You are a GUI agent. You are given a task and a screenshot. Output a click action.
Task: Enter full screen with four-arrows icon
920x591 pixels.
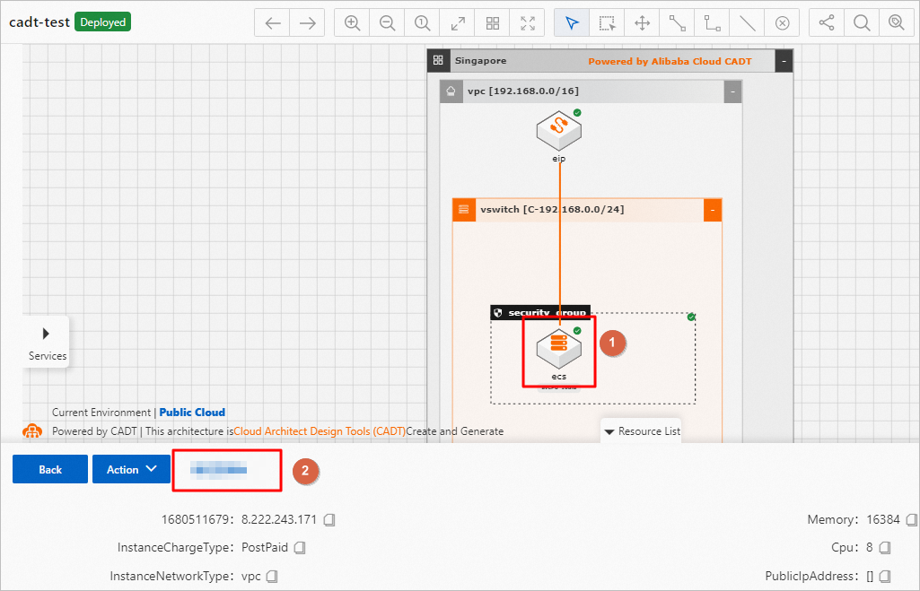point(528,22)
